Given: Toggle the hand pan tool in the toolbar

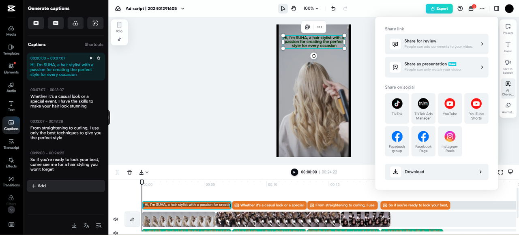Looking at the screenshot, I should click(294, 8).
